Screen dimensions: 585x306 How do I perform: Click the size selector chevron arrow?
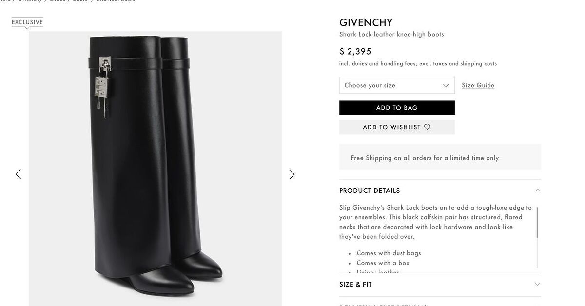click(445, 86)
